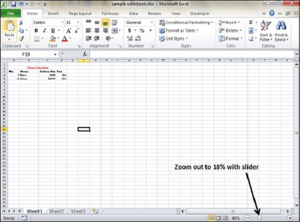This screenshot has width=300, height=222.
Task: Select the Sheet2 worksheet tab
Action: 56,211
